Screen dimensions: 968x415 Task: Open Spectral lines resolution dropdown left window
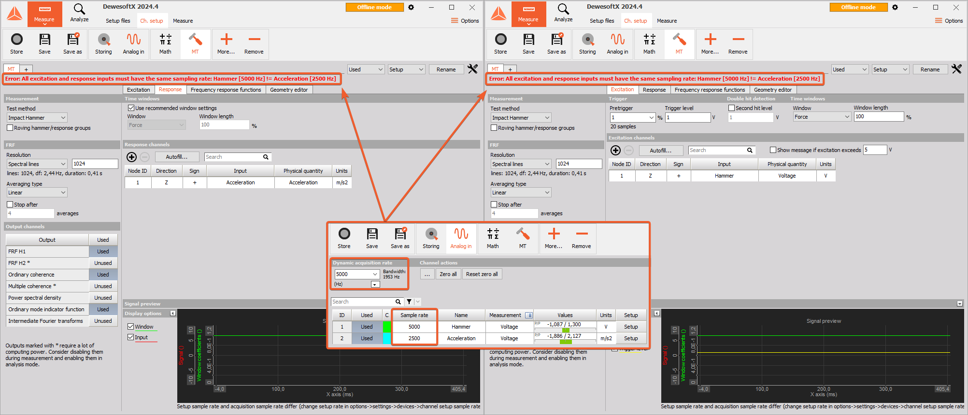pos(37,164)
